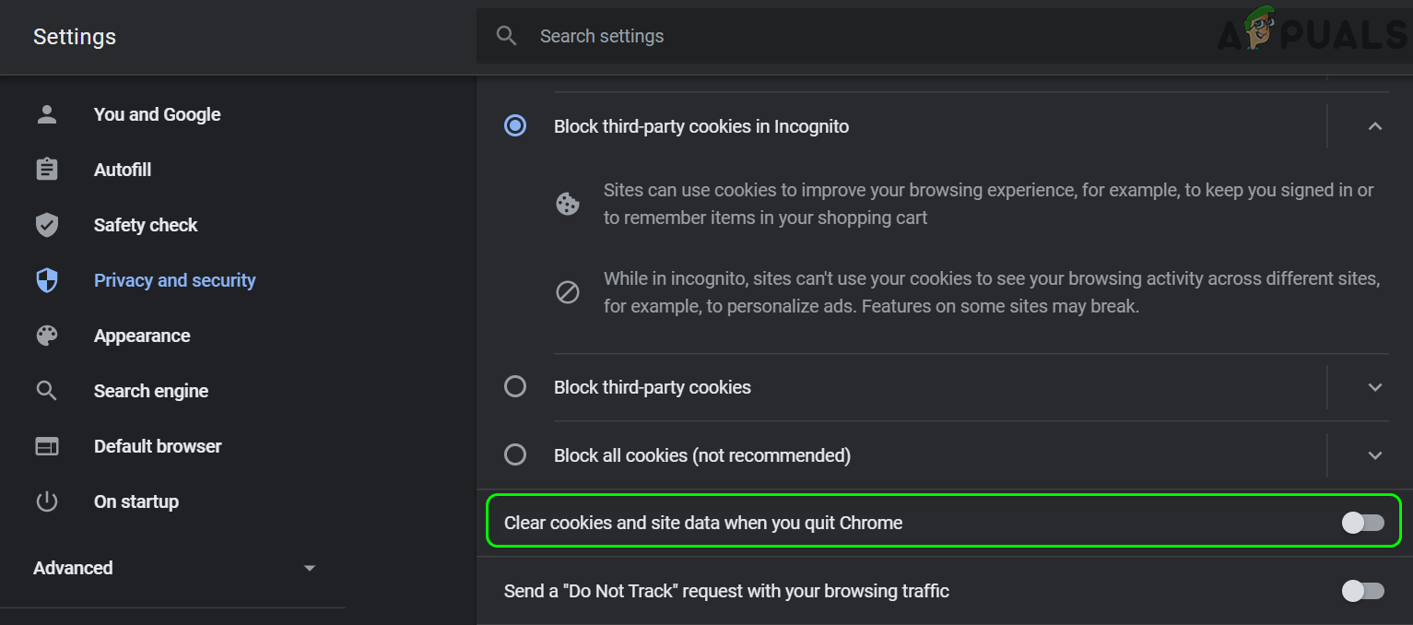Image resolution: width=1413 pixels, height=625 pixels.
Task: Click the Safety check shield icon
Action: [46, 225]
